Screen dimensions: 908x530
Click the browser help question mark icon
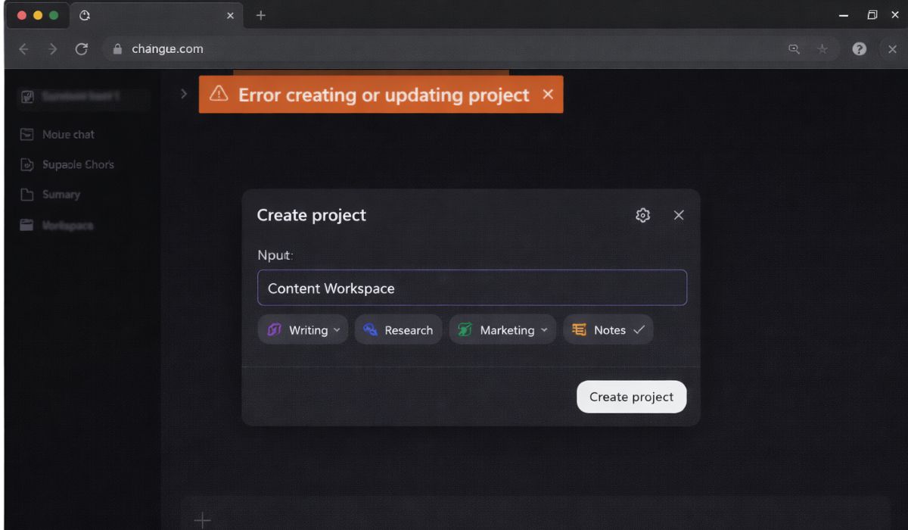859,49
